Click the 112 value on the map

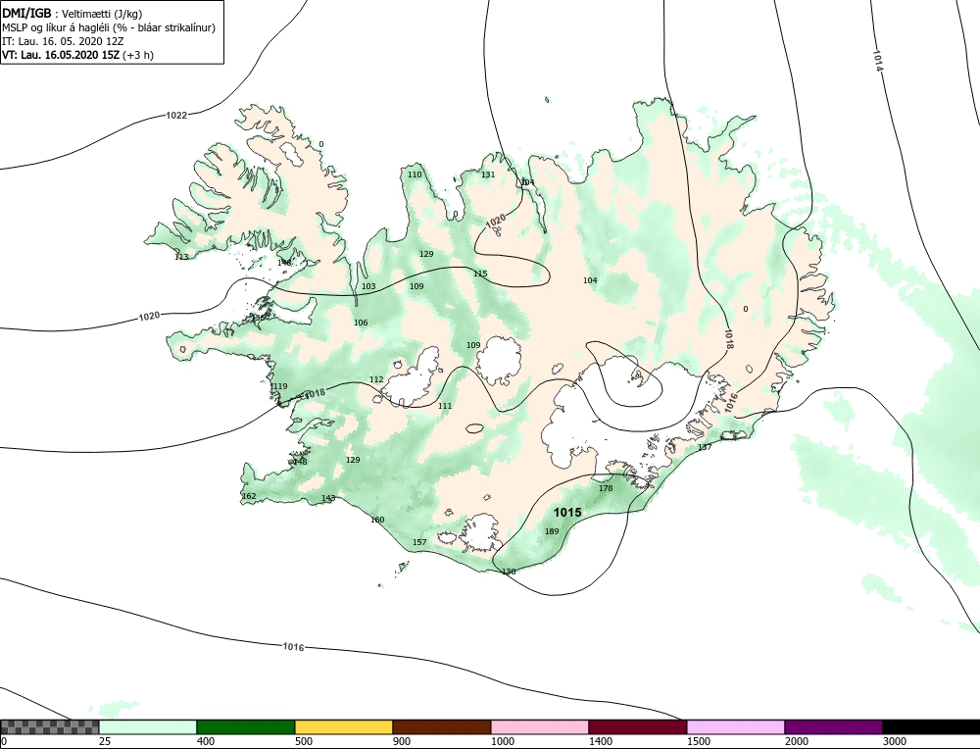click(376, 379)
